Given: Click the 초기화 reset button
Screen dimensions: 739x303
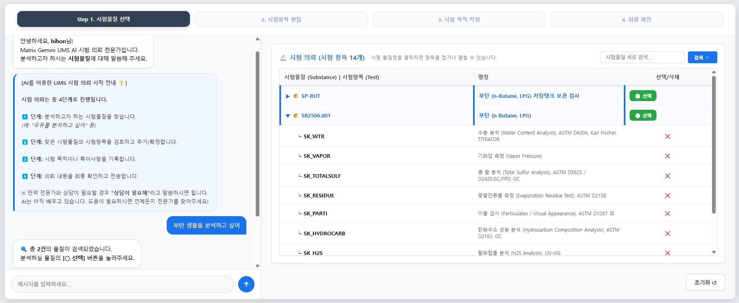Looking at the screenshot, I should (706, 282).
